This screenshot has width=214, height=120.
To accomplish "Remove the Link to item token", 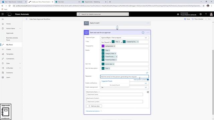I will [x=114, y=64].
